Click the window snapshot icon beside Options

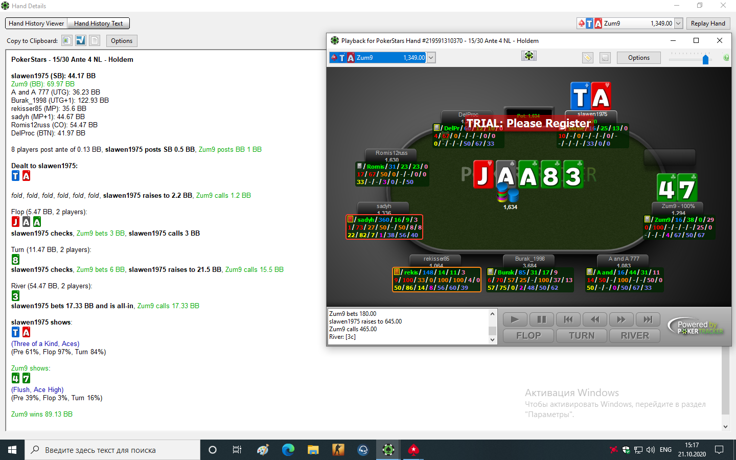coord(605,58)
